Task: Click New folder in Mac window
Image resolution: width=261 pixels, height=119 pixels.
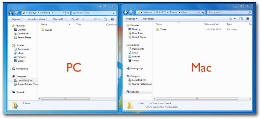Action: pyautogui.click(x=148, y=19)
